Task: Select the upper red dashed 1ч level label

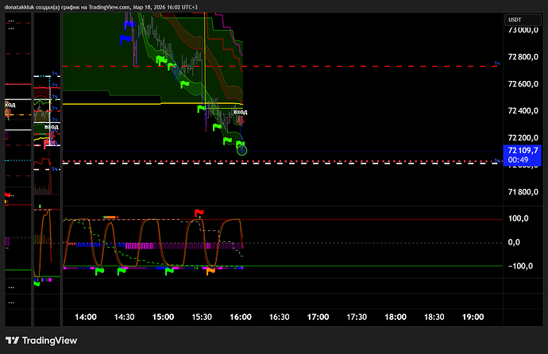Action: pyautogui.click(x=497, y=63)
